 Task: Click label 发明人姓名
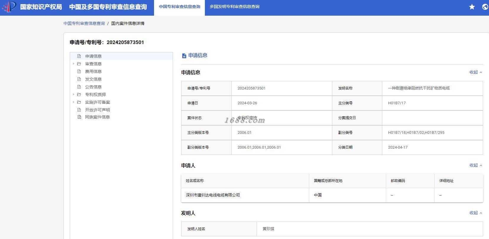[196, 229]
